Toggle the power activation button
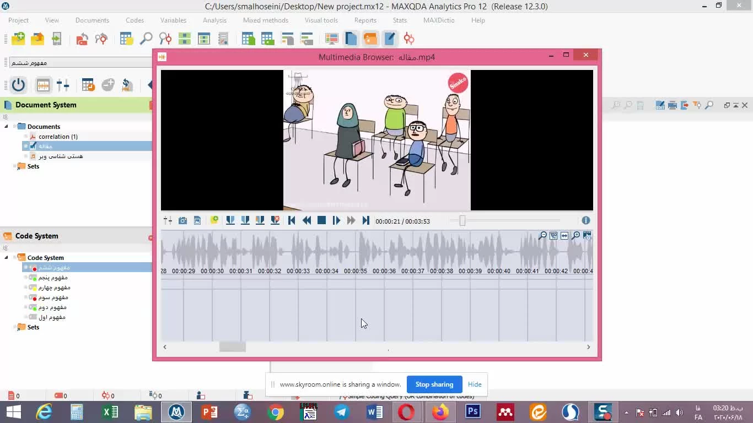 (x=18, y=85)
